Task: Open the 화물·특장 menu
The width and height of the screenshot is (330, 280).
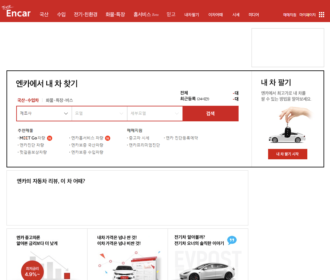Action: pyautogui.click(x=115, y=14)
